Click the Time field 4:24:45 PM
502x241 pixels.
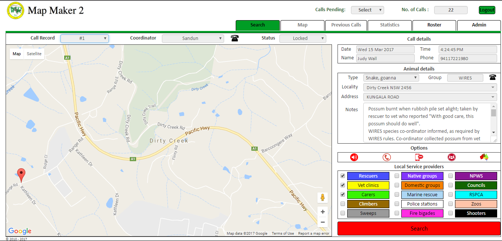pyautogui.click(x=468, y=49)
